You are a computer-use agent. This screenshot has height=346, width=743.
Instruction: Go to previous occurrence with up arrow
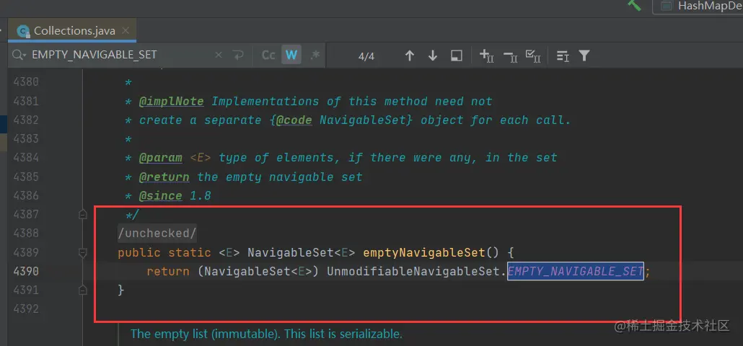point(410,56)
